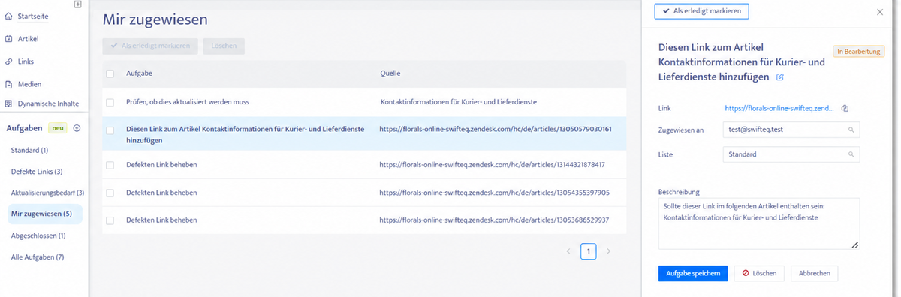Check the row for article 13144321878417
The image size is (901, 297).
(x=110, y=164)
